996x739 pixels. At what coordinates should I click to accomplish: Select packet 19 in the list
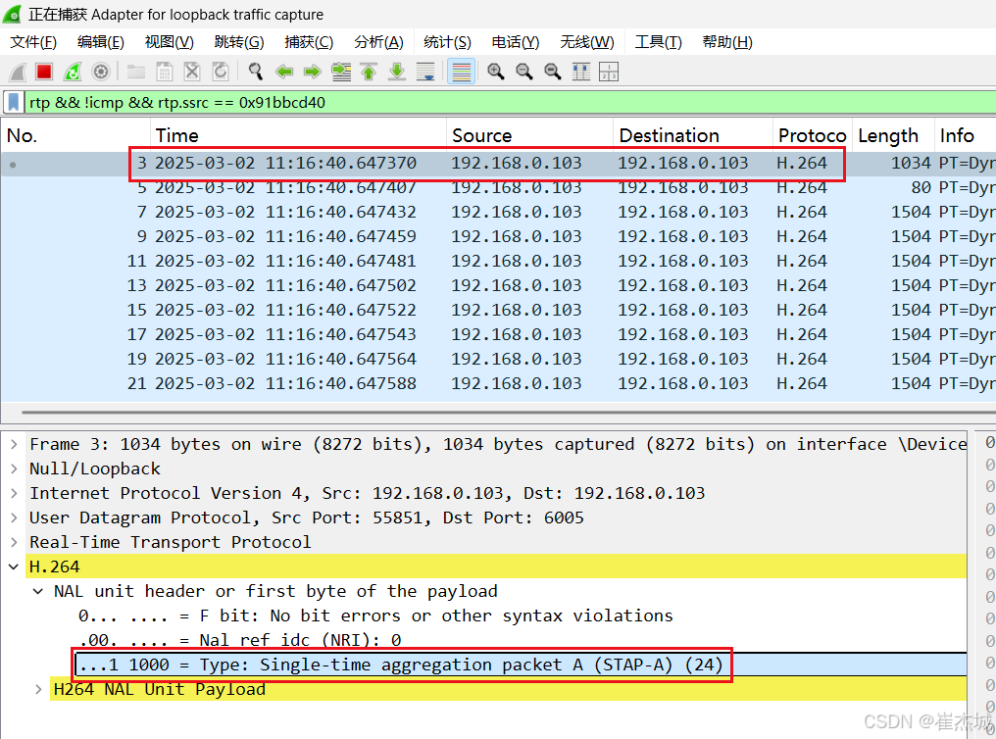tap(498, 360)
